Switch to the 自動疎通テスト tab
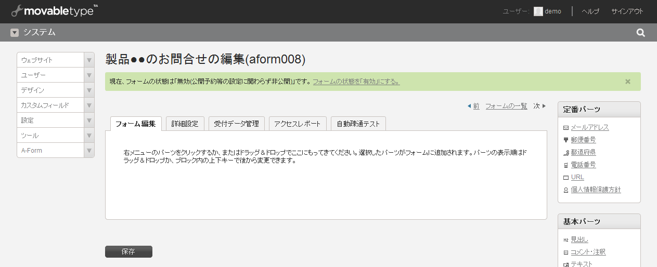Screen dimensions: 657x267 pyautogui.click(x=358, y=124)
